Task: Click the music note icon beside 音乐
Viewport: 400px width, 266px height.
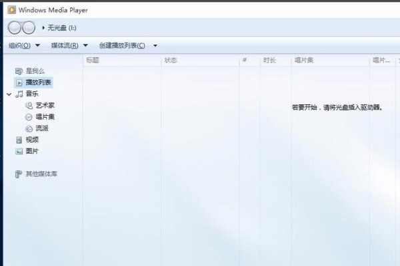Action: 19,94
